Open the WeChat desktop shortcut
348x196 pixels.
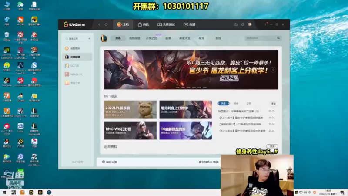click(20, 6)
